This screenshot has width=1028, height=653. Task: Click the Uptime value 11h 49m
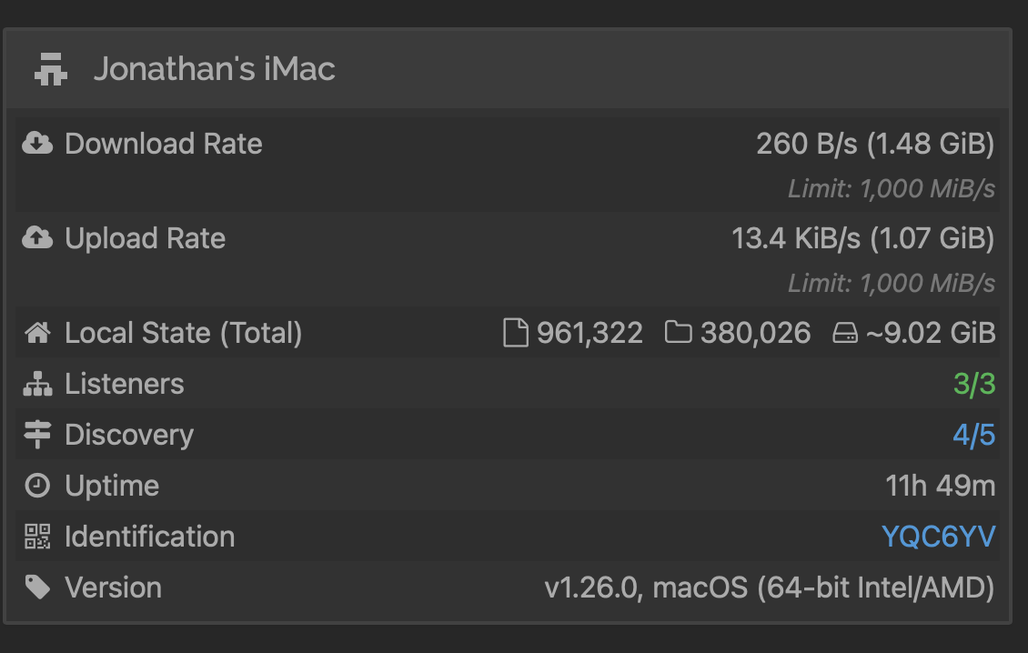(x=940, y=486)
